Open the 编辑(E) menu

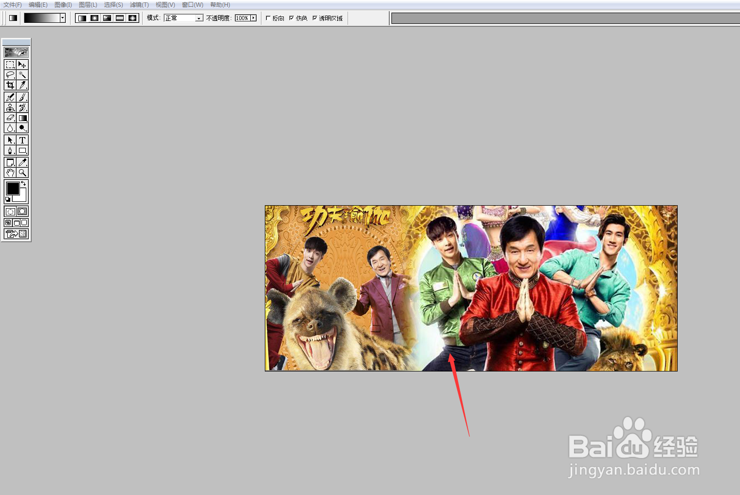pyautogui.click(x=38, y=5)
